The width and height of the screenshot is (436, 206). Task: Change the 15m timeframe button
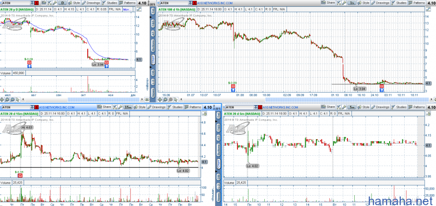point(128,107)
